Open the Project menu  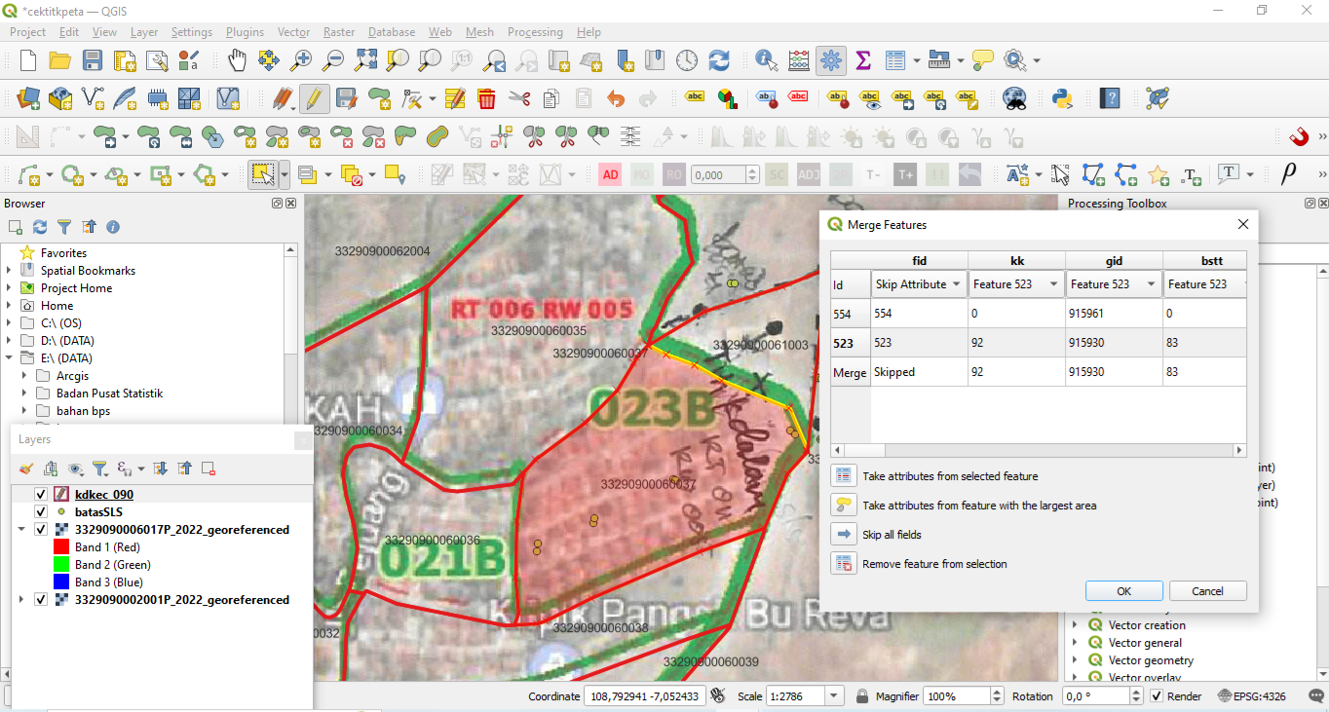[x=27, y=32]
